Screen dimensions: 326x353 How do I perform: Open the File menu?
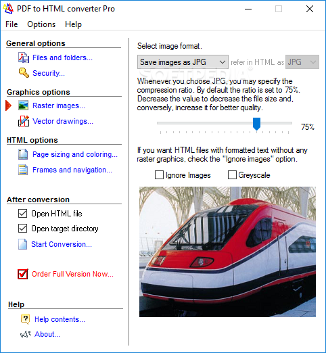(x=11, y=24)
